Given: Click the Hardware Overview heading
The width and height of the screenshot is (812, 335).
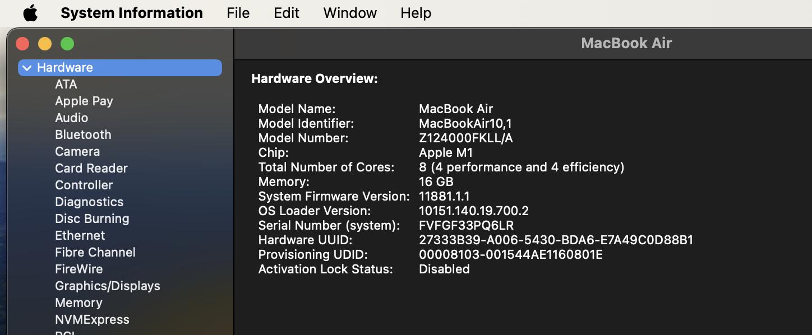Looking at the screenshot, I should pyautogui.click(x=315, y=79).
